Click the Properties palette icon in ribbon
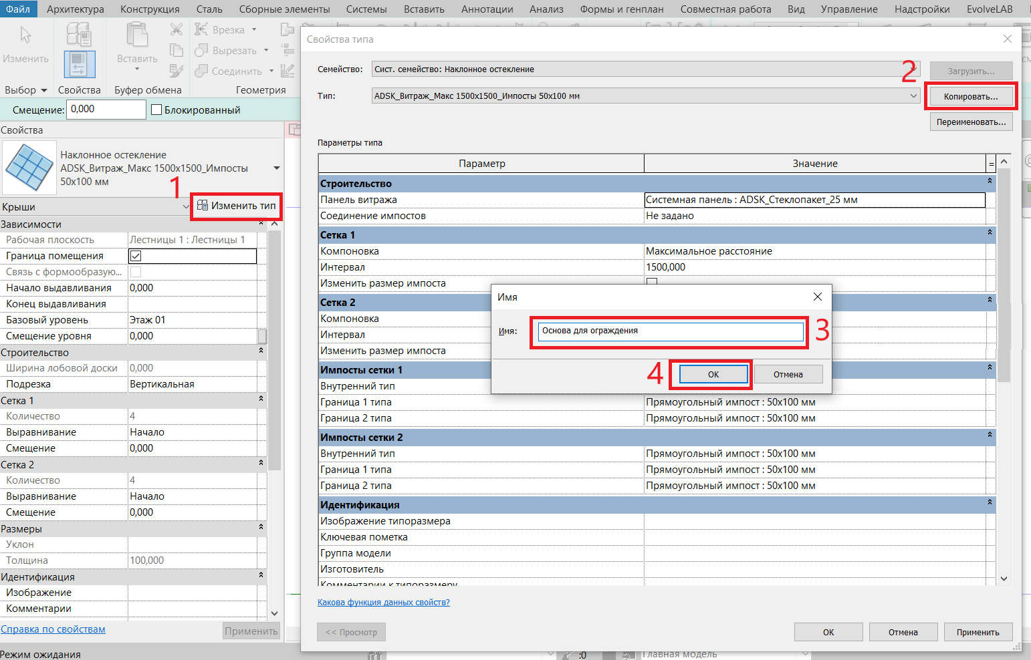The height and width of the screenshot is (660, 1031). 80,65
